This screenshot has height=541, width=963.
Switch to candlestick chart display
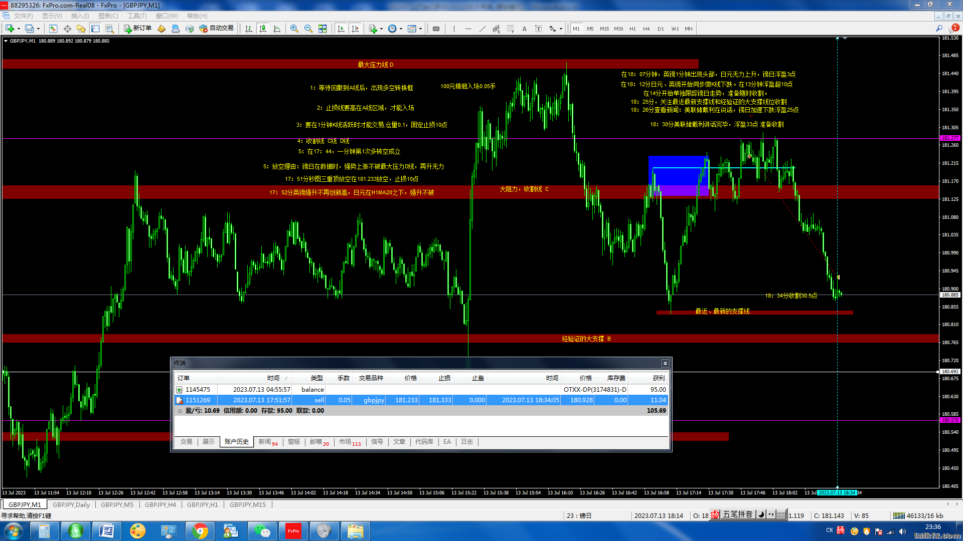[x=263, y=29]
